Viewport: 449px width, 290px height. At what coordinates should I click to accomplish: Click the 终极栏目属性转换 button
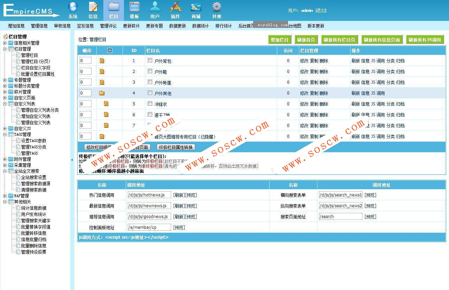[x=176, y=147]
